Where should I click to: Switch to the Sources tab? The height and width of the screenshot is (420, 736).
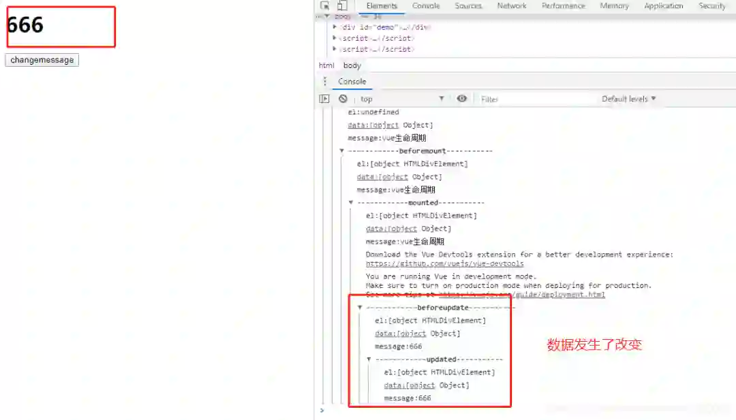(x=468, y=5)
